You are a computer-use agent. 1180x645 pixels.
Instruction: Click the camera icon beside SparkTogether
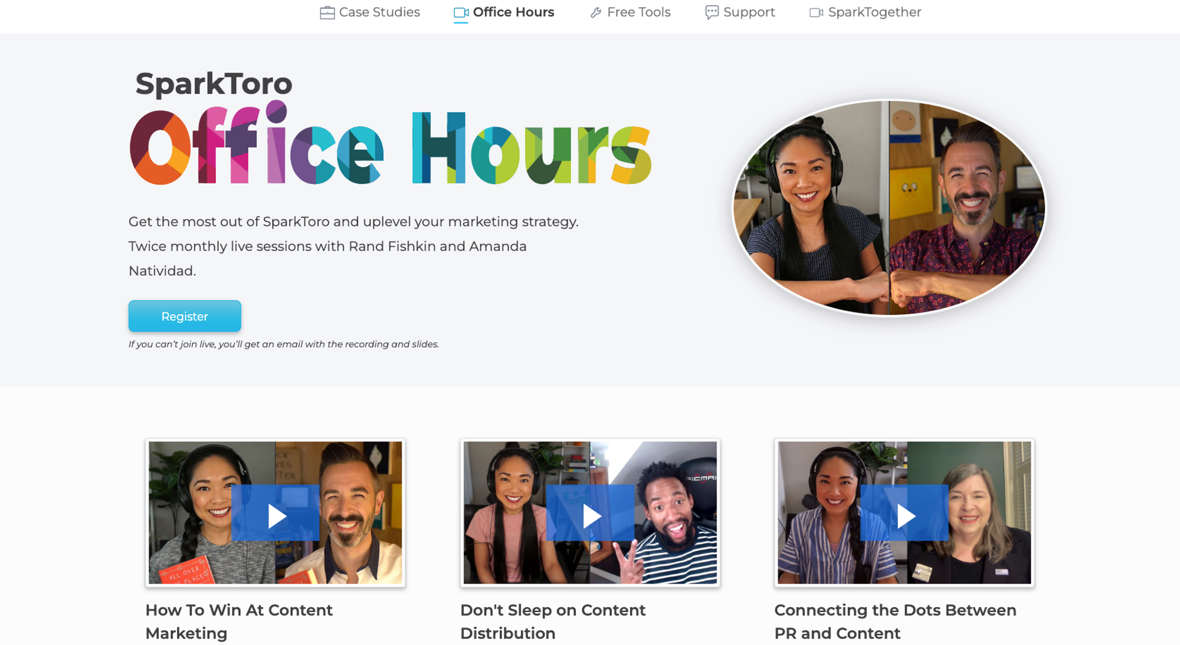point(816,12)
